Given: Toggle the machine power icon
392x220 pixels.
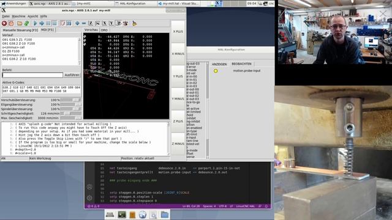Looking at the screenshot, I should coord(11,23).
